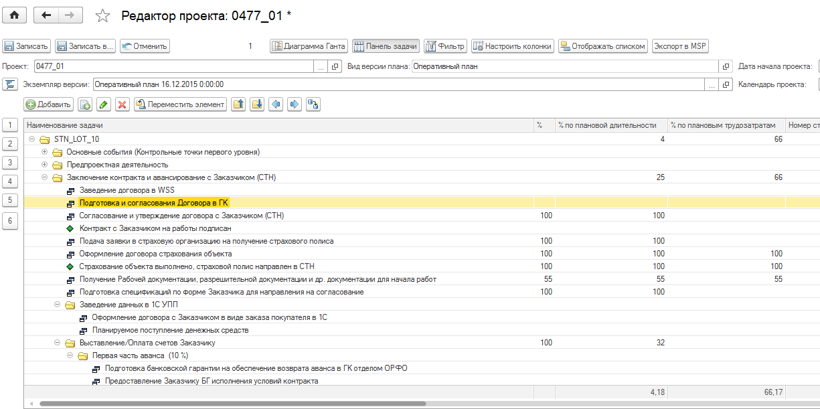Click the % по плановой длительности header
Image resolution: width=820 pixels, height=409 pixels.
pyautogui.click(x=611, y=125)
